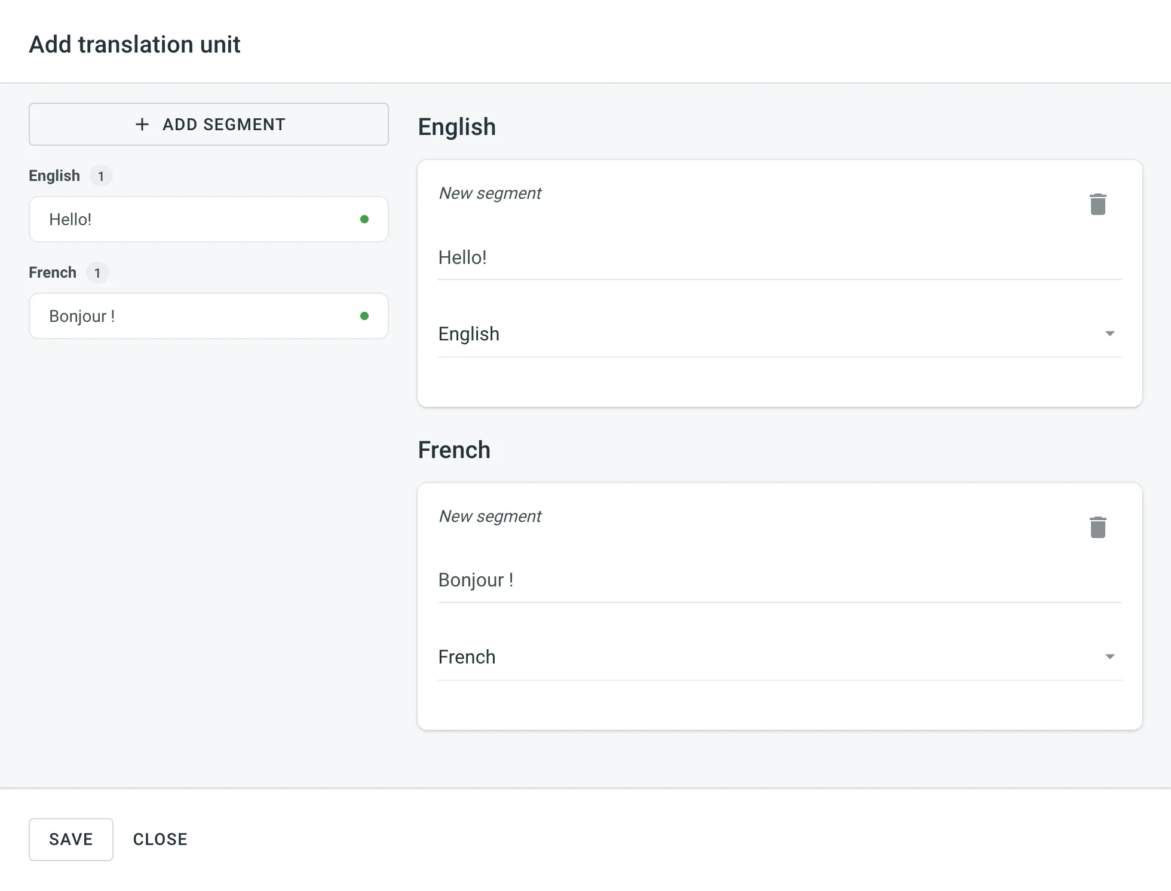Select the French segment in sidebar
The image size is (1171, 891).
pos(208,315)
